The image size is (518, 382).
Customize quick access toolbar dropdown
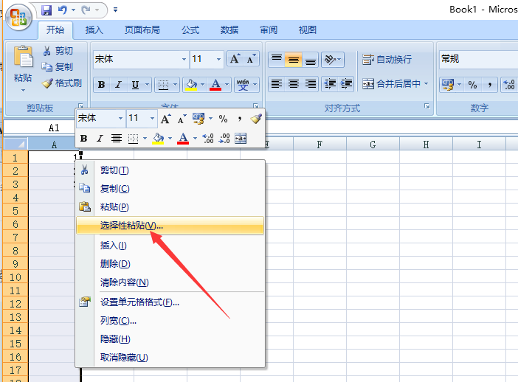[x=115, y=10]
